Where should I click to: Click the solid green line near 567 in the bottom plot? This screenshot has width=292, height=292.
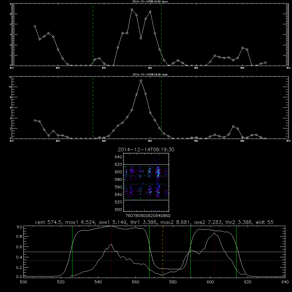tap(149, 252)
